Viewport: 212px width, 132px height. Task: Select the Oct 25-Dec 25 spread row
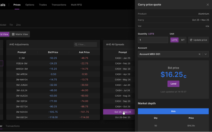click(123, 117)
